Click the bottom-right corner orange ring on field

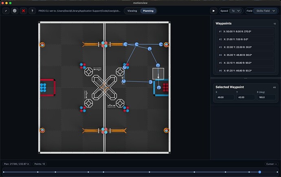click(166, 131)
